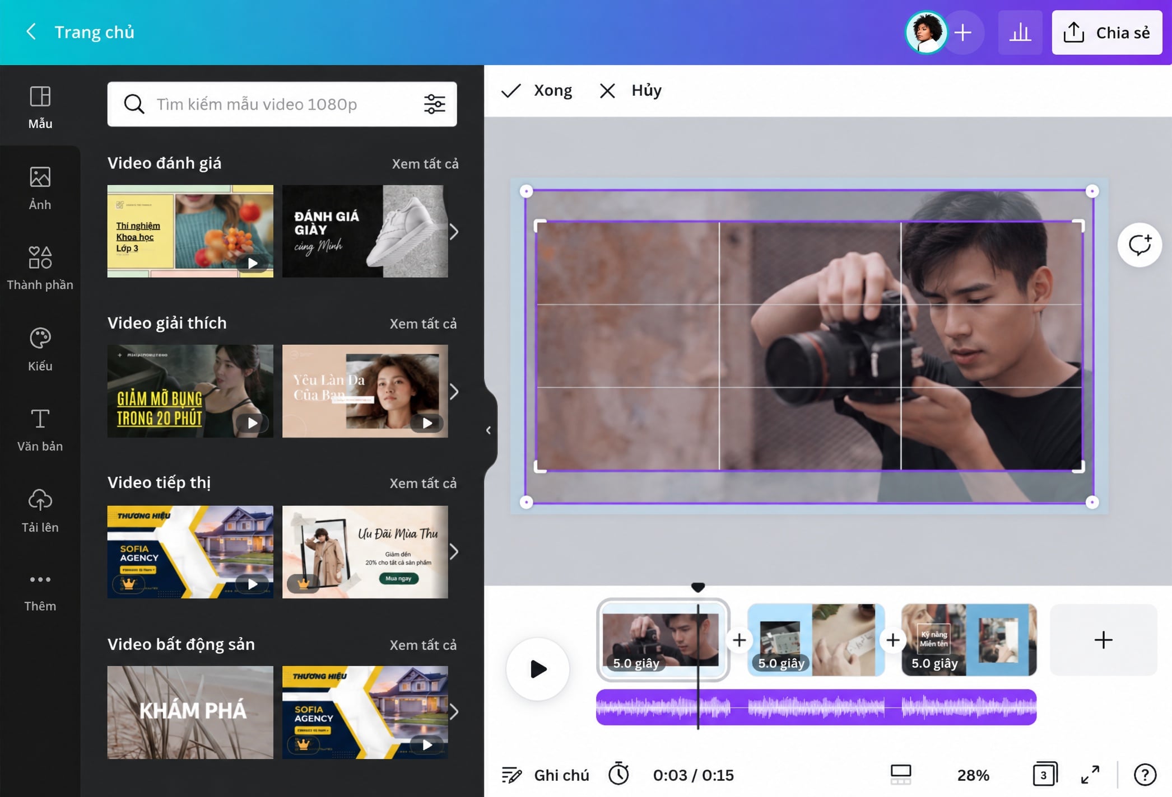See all Video giải thích templates
Viewport: 1172px width, 797px height.
pos(423,324)
